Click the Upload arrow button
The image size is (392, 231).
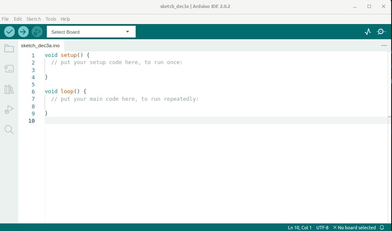click(x=23, y=32)
